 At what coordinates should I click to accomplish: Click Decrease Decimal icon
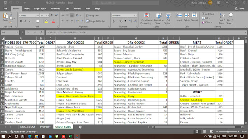pyautogui.click(x=136, y=21)
